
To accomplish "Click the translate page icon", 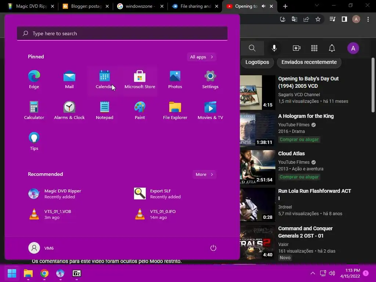I will pyautogui.click(x=294, y=19).
